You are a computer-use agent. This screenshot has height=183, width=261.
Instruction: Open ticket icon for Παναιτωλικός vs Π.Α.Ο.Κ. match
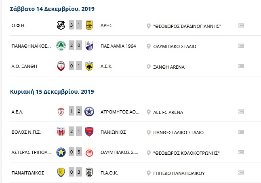(241, 172)
